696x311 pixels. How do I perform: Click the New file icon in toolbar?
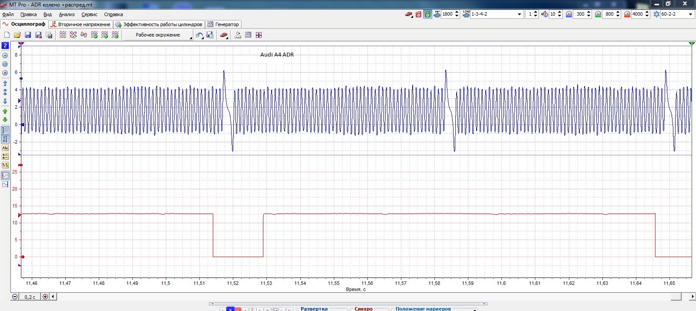[x=7, y=35]
